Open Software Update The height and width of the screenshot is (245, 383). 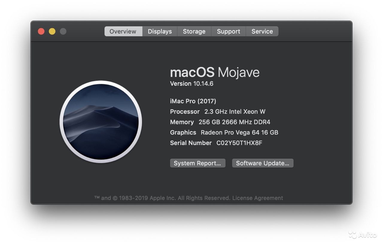[263, 163]
